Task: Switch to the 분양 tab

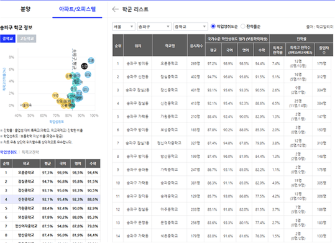Action: coord(25,9)
